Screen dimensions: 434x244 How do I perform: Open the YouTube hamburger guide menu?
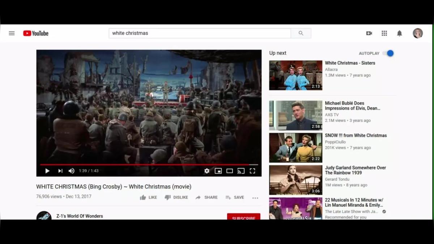pyautogui.click(x=12, y=33)
